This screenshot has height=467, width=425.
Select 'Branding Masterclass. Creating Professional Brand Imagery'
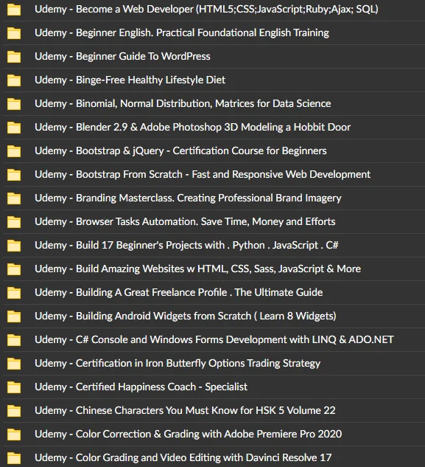click(x=208, y=198)
